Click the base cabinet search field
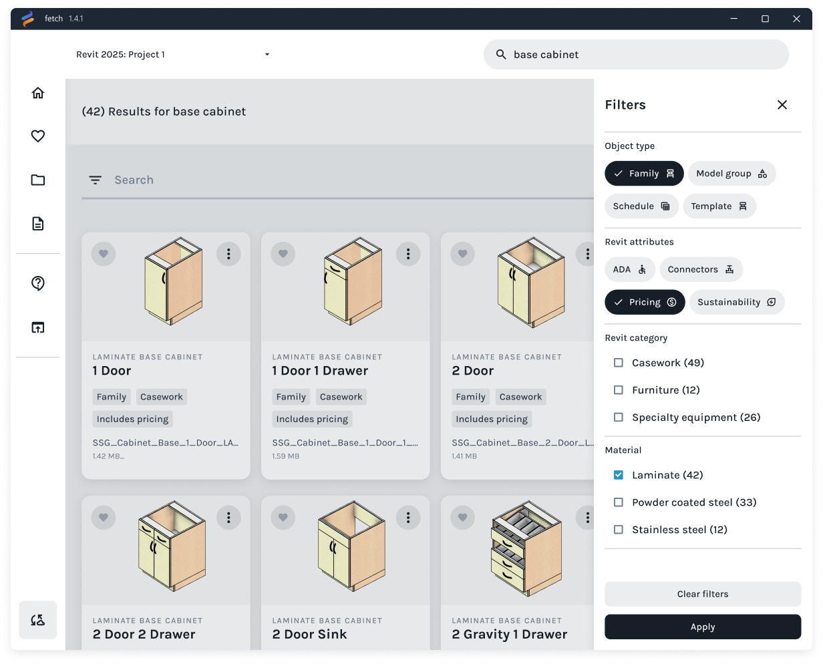The image size is (823, 664). (636, 55)
